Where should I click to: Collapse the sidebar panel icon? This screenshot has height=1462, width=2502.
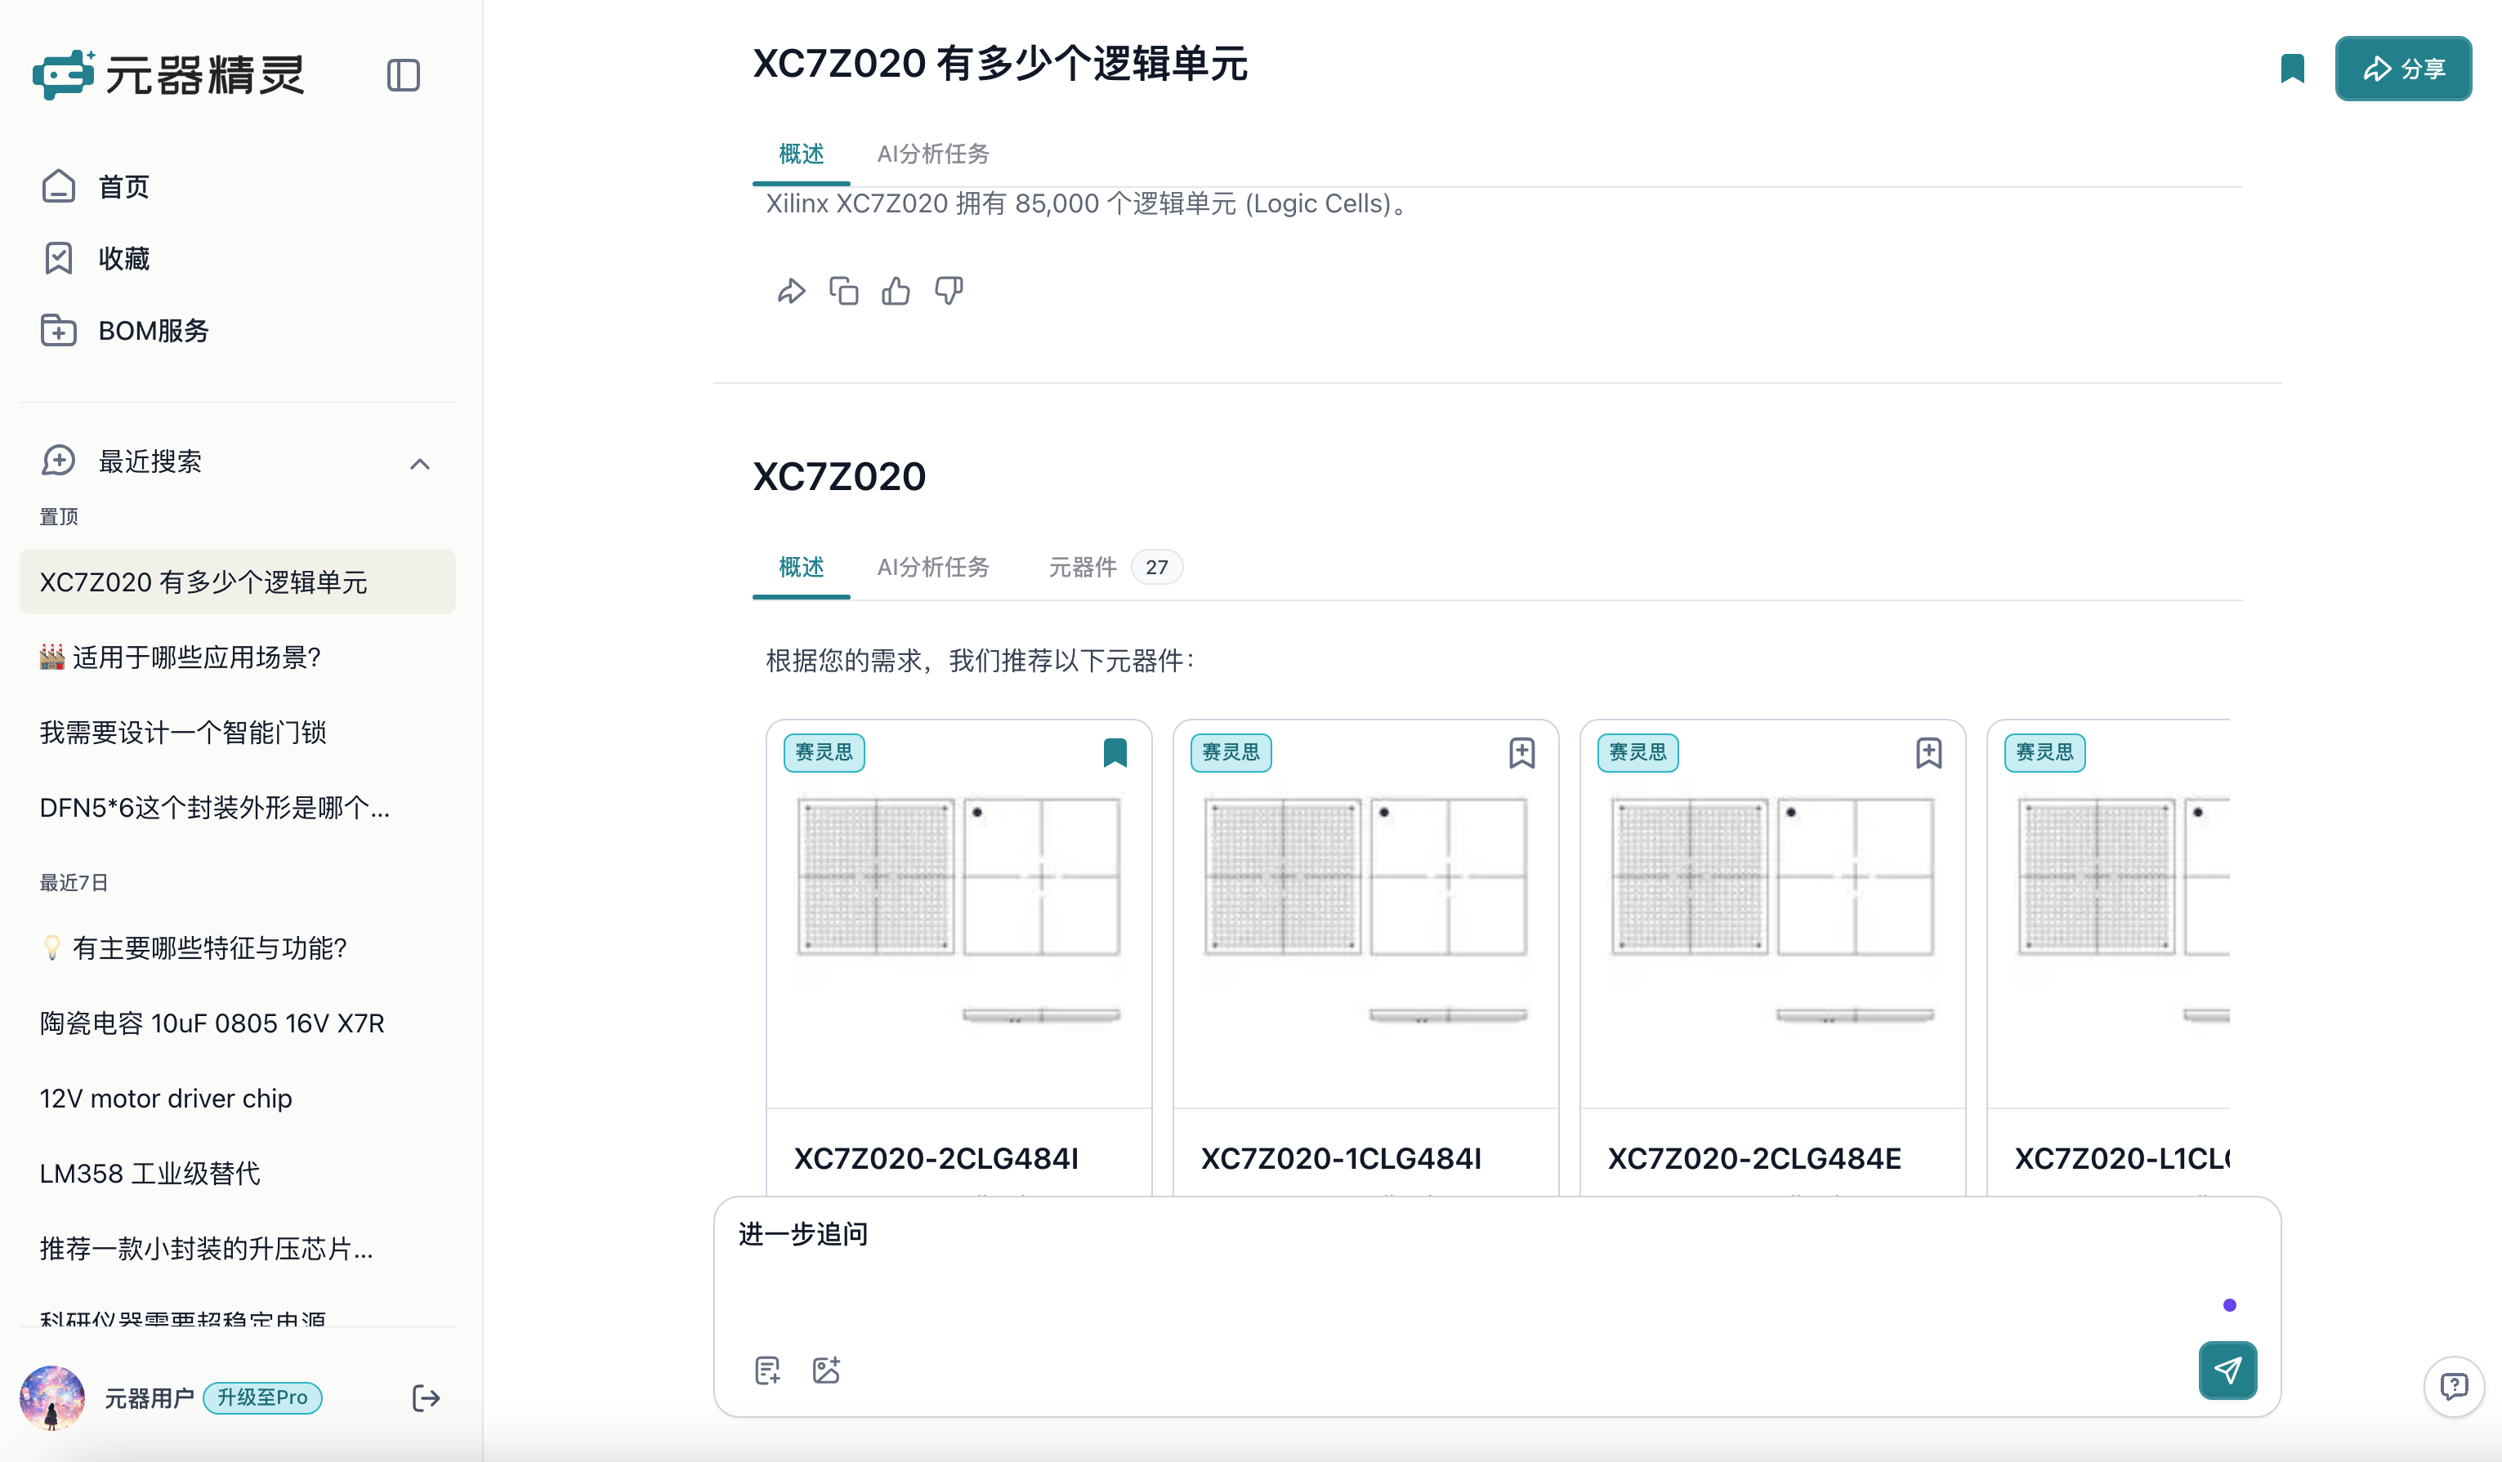coord(403,75)
